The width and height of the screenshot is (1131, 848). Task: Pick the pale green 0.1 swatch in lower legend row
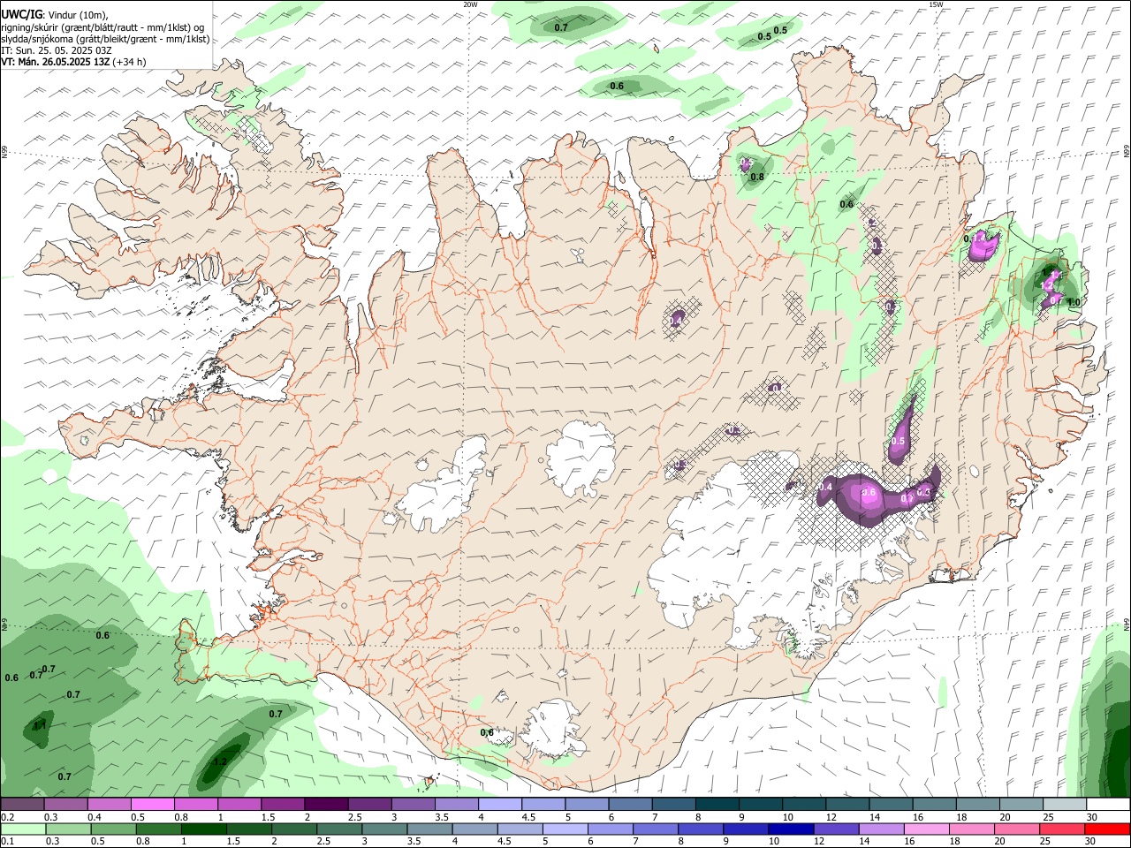(x=22, y=829)
